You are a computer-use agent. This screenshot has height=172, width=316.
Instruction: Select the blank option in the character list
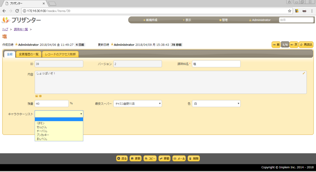pyautogui.click(x=59, y=119)
